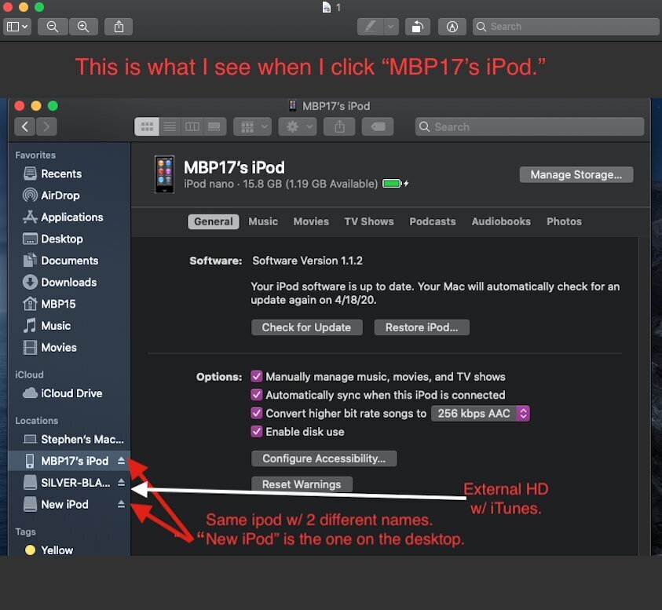Switch Finder to list view
Screen dimensions: 662x610
170,126
